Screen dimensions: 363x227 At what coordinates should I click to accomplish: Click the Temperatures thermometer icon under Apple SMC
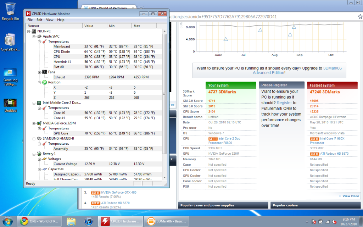(44, 41)
